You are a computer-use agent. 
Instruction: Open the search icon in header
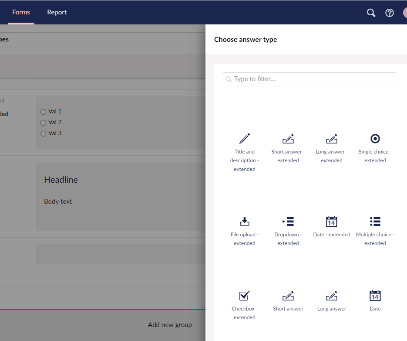coord(371,13)
